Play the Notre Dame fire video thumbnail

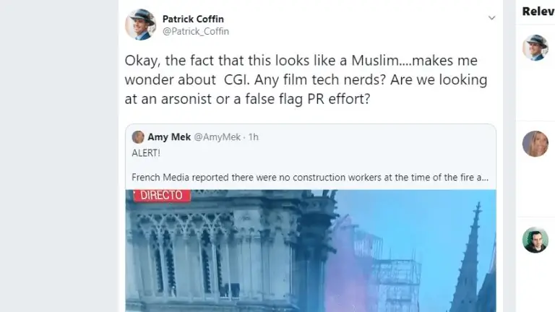311,251
